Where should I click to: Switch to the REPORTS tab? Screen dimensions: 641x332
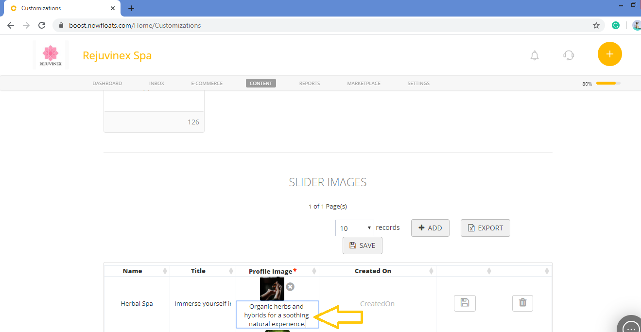tap(310, 83)
